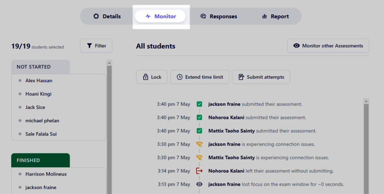The image size is (384, 194).
Task: Click Mattix Taoho Sainty submitted entry
Action: pos(262,131)
